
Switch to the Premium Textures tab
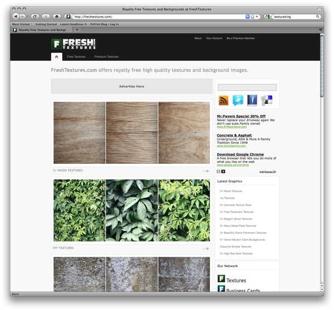coord(106,57)
